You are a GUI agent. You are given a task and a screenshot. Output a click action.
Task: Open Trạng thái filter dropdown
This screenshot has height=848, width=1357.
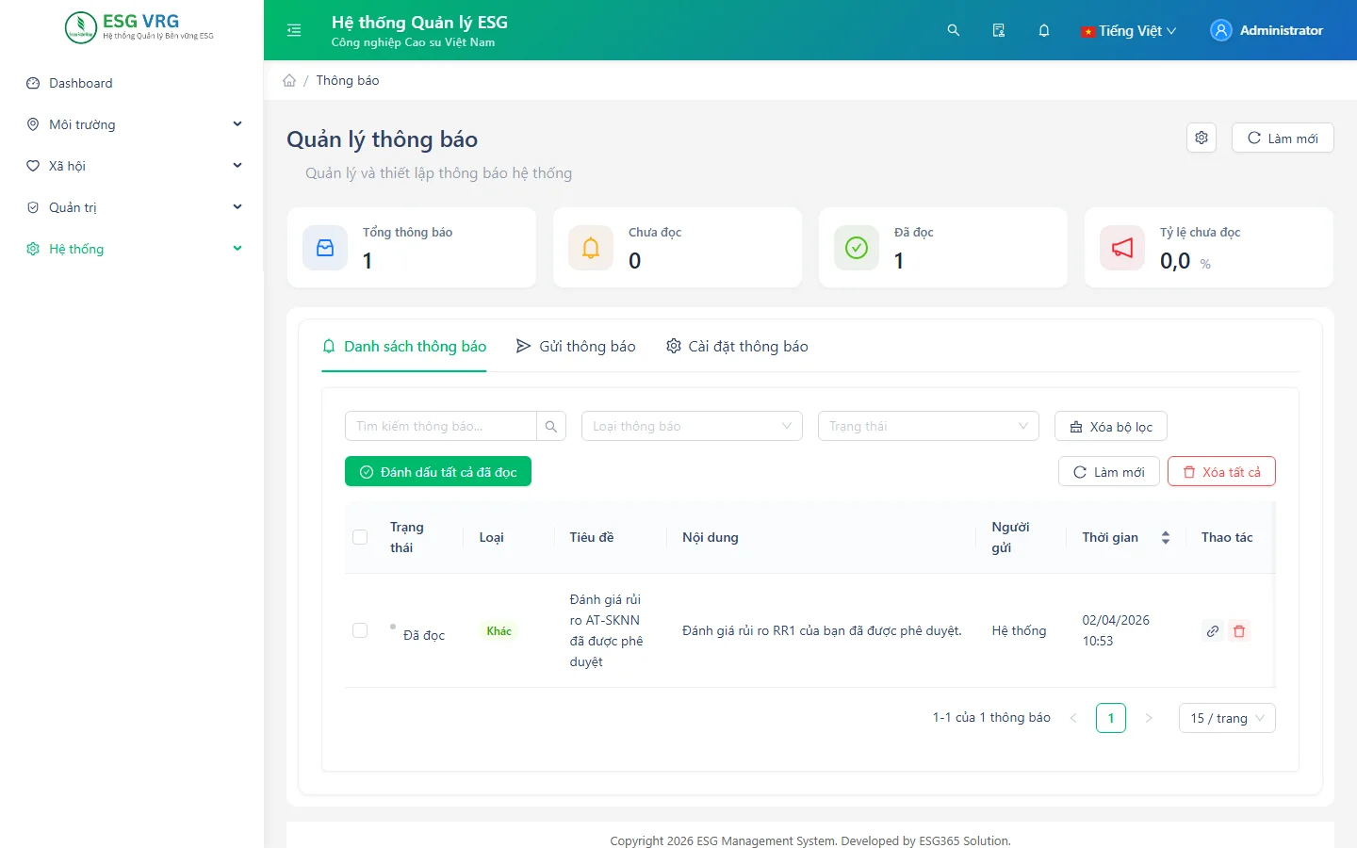point(928,426)
